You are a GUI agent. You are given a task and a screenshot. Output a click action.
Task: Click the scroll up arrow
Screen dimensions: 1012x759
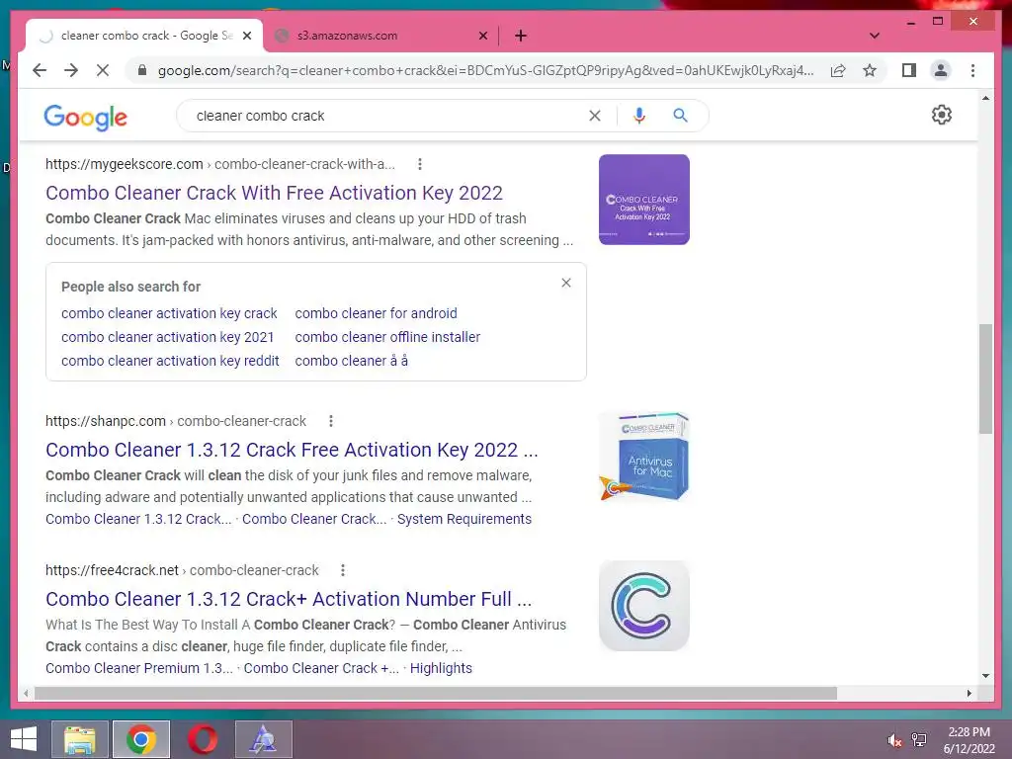pyautogui.click(x=985, y=98)
